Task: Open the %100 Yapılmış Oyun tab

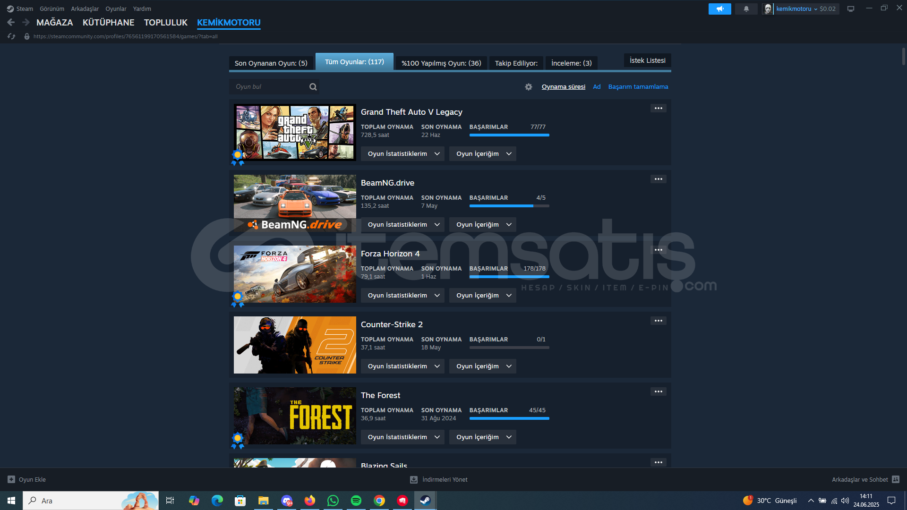Action: pos(441,63)
